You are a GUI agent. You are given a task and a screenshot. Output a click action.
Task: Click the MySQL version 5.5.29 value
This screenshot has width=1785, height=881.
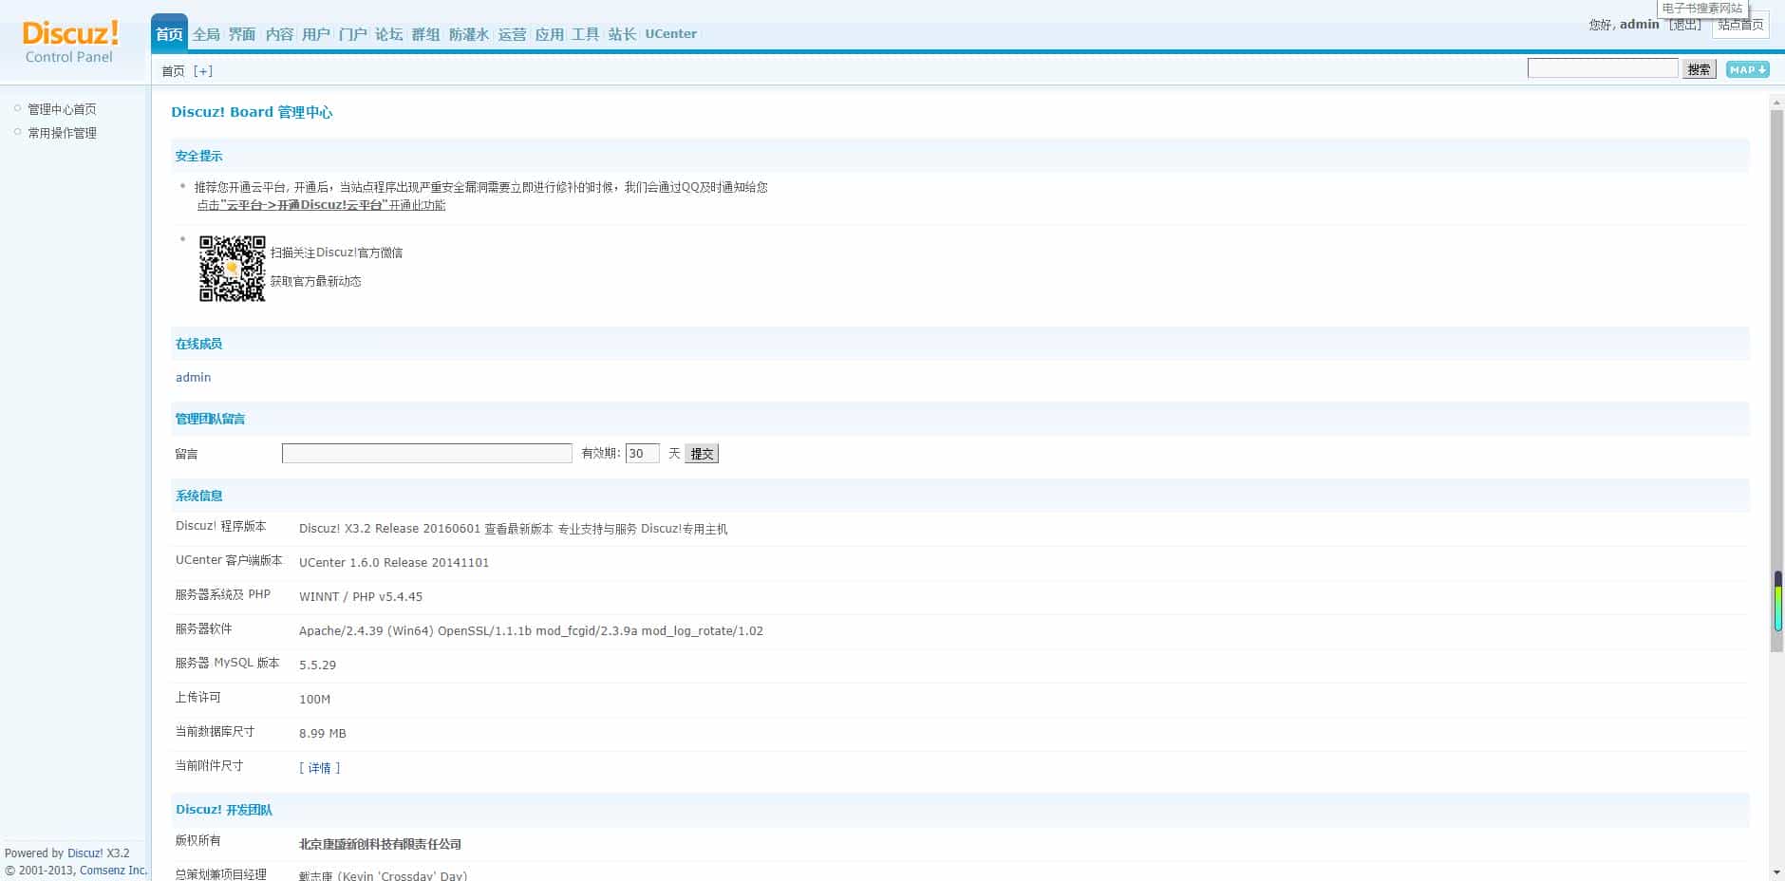[318, 665]
